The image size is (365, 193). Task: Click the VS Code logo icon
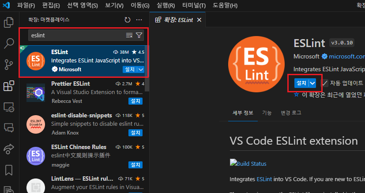click(6, 5)
